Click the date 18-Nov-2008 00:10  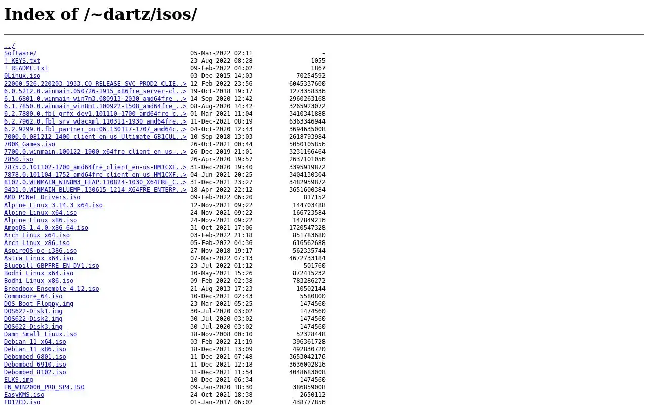coord(221,334)
